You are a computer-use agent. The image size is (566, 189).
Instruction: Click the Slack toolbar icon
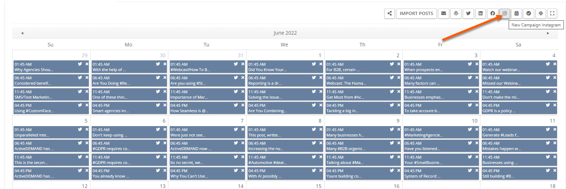(541, 14)
